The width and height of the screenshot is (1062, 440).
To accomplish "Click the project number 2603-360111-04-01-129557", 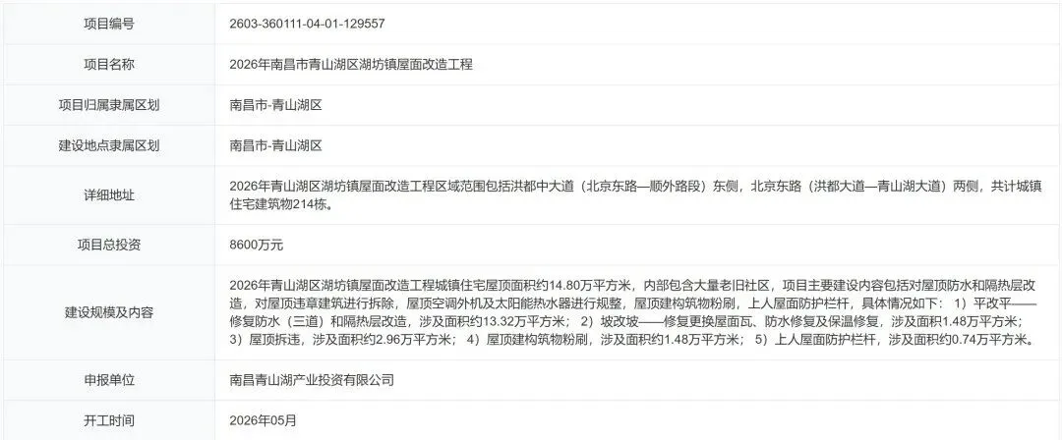I will [308, 25].
